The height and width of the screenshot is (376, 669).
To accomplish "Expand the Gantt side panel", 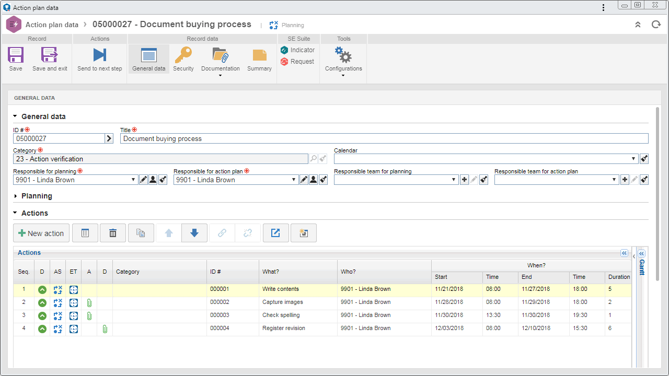I will [x=642, y=254].
